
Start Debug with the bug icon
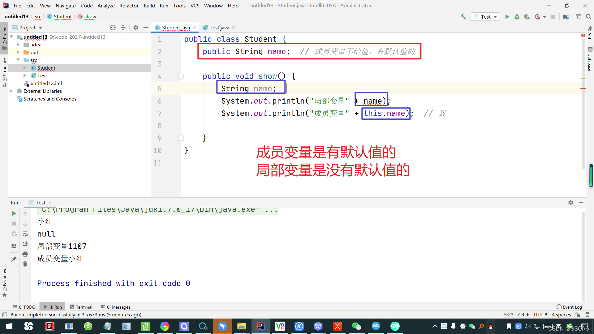pyautogui.click(x=517, y=17)
